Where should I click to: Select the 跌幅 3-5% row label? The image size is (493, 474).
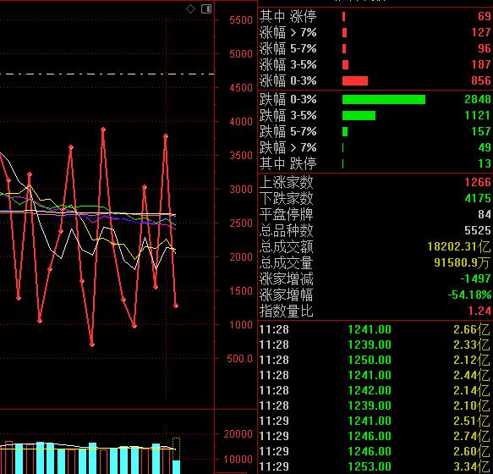click(288, 115)
